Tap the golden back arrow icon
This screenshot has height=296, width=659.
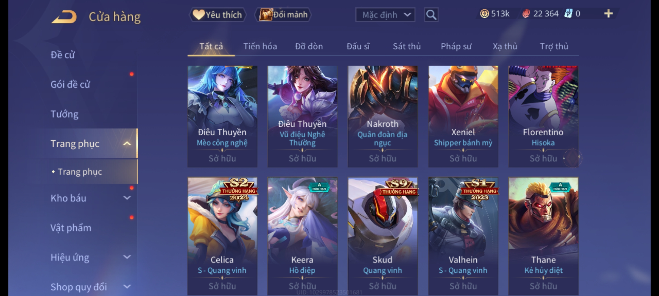coord(64,17)
